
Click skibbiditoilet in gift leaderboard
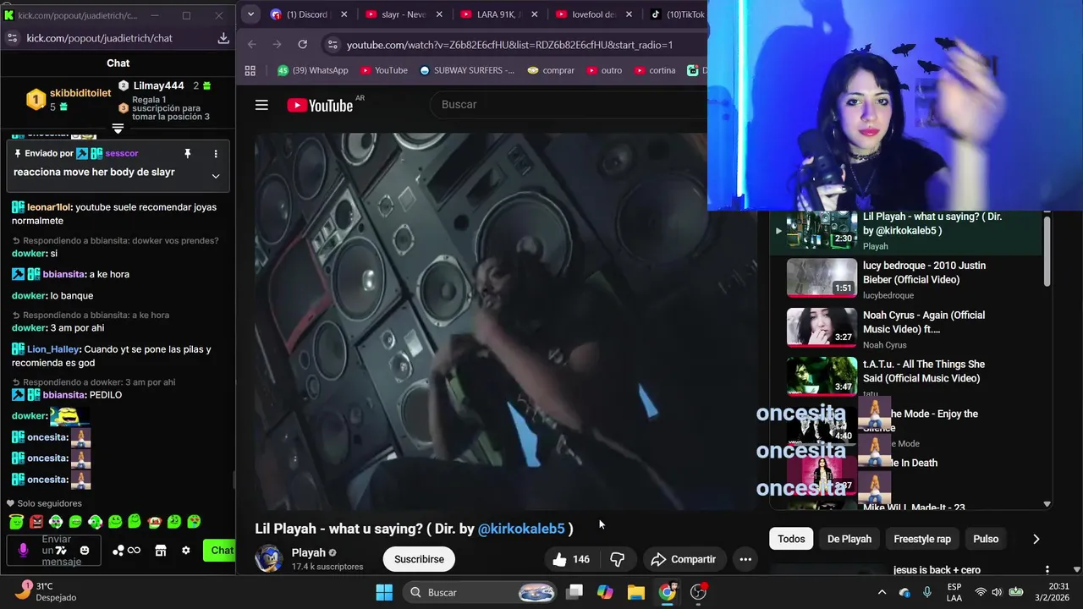[80, 93]
